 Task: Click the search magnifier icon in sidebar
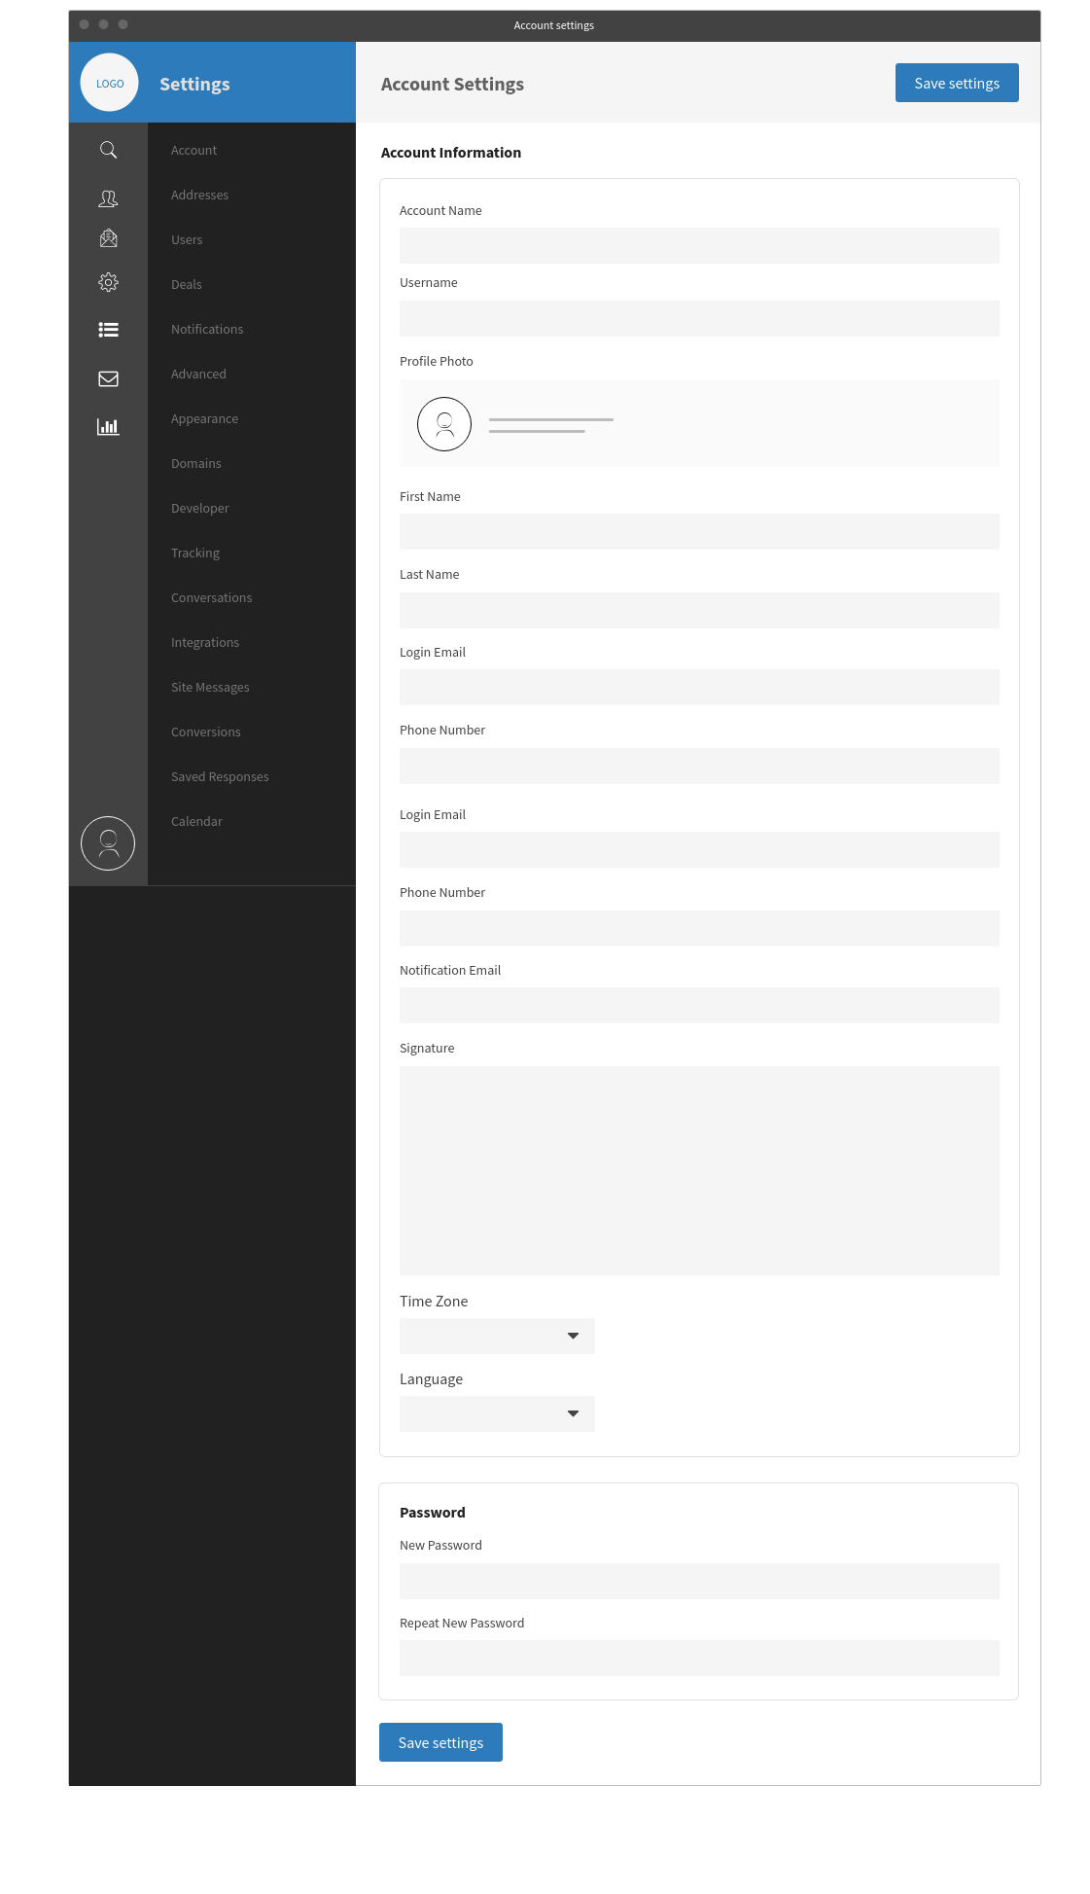pyautogui.click(x=108, y=150)
